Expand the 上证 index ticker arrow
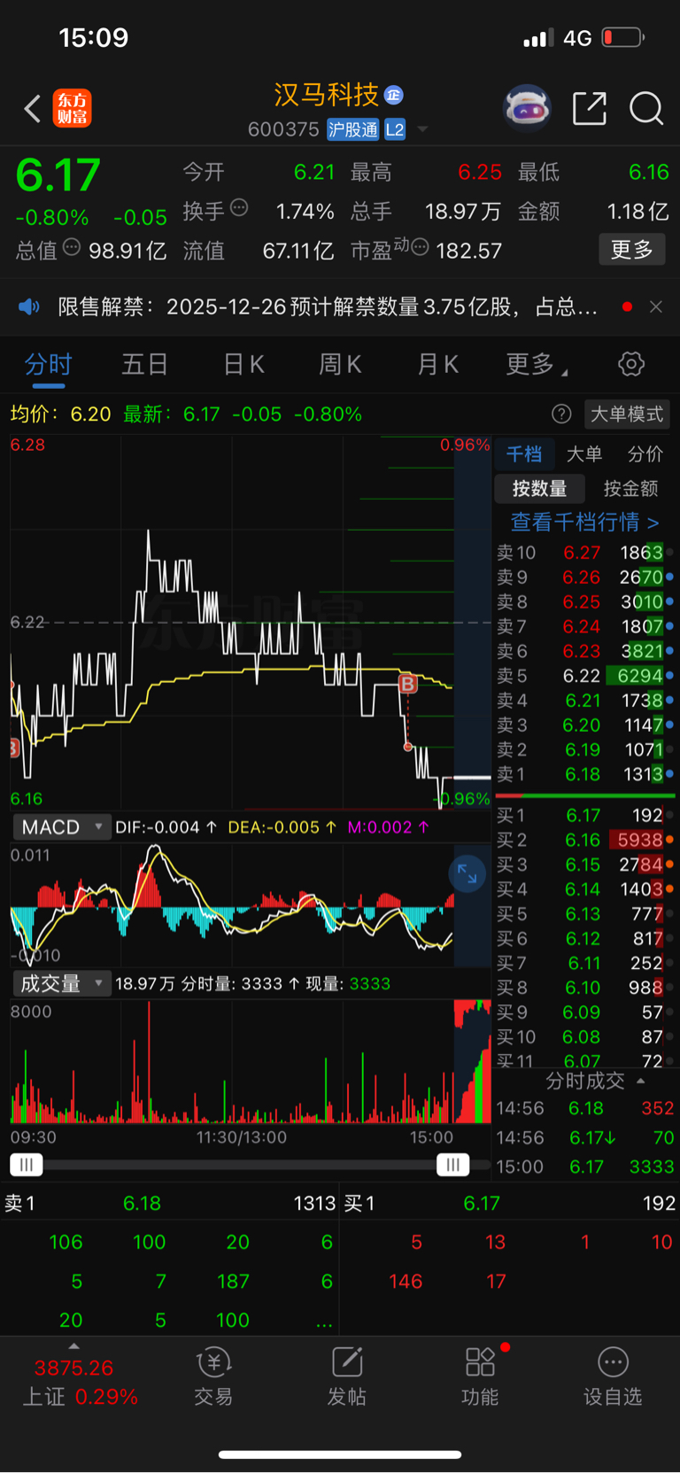 tap(74, 1346)
